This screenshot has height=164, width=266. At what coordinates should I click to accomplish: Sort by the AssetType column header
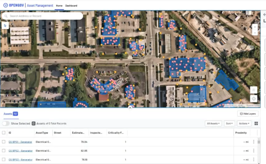[x=42, y=133]
